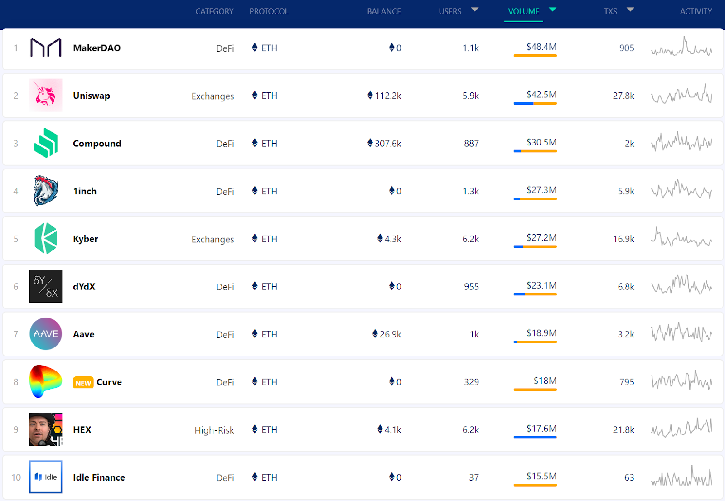Open the MakerDAO dapp name link
Image resolution: width=725 pixels, height=501 pixels.
pos(97,48)
